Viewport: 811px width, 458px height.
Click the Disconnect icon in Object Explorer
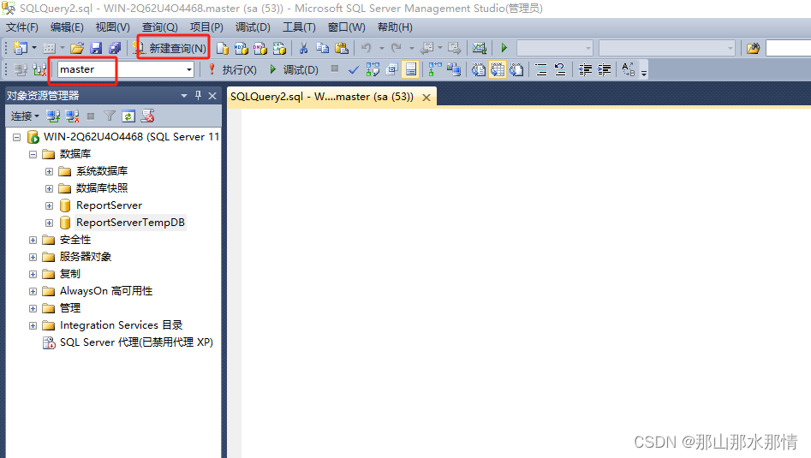(73, 116)
